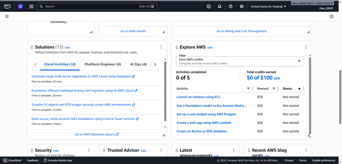The height and width of the screenshot is (164, 342).
Task: Click the Trusted Advisor Info link
Action: coord(144,151)
